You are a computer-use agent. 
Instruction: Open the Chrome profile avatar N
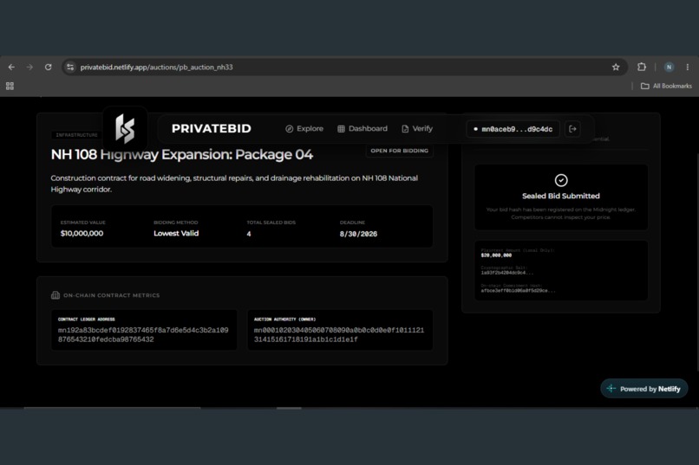[x=669, y=68]
